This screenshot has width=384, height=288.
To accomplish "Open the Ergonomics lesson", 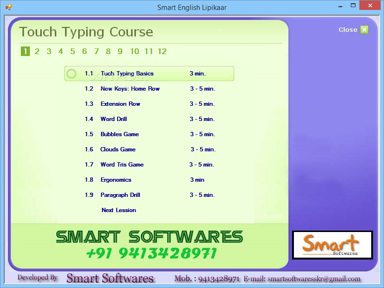I will (116, 180).
